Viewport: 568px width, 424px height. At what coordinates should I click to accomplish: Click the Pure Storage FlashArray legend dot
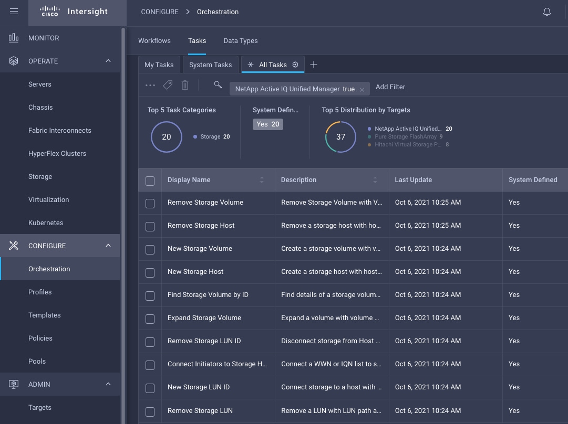click(369, 137)
